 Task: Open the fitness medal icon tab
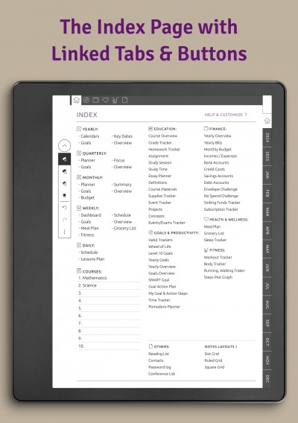(x=115, y=100)
